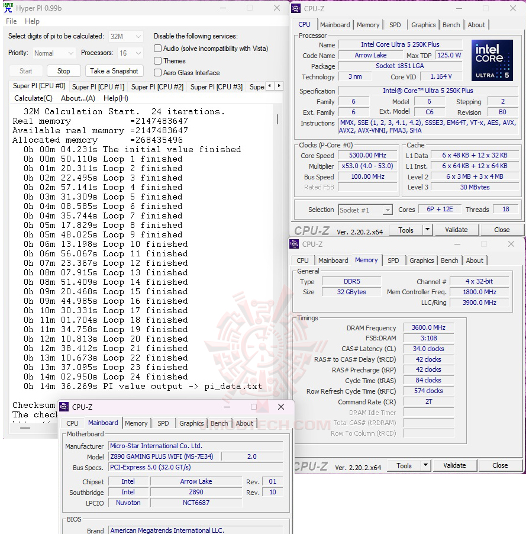Click Take a Snapshot button
The height and width of the screenshot is (534, 526).
point(114,71)
